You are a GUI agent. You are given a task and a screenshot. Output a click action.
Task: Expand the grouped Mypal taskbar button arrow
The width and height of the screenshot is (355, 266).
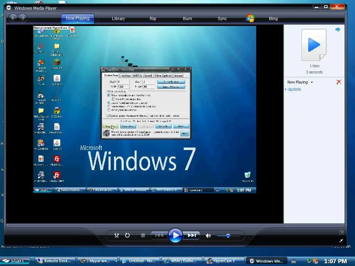(x=116, y=261)
